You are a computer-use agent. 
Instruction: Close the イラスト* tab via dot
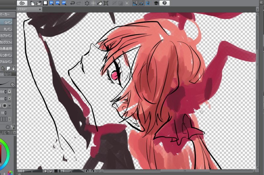click(40, 10)
